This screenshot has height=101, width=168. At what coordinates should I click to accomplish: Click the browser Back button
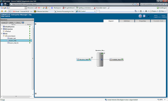(2, 4)
